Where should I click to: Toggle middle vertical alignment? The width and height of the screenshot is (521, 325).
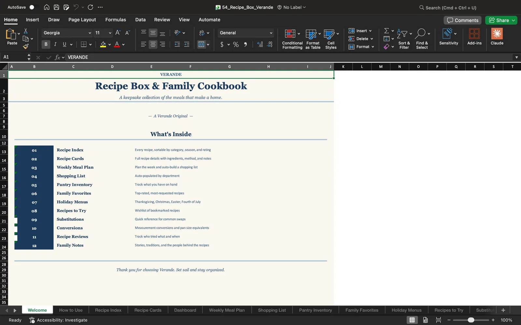tap(153, 32)
